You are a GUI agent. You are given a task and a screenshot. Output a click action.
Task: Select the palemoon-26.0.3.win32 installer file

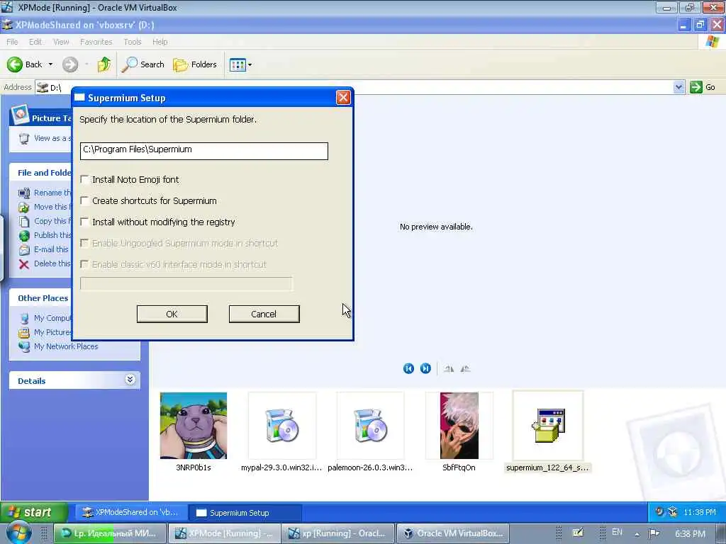coord(370,426)
